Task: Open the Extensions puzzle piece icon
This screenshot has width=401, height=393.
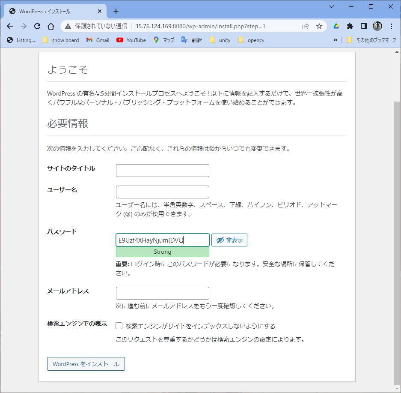Action: coord(350,26)
